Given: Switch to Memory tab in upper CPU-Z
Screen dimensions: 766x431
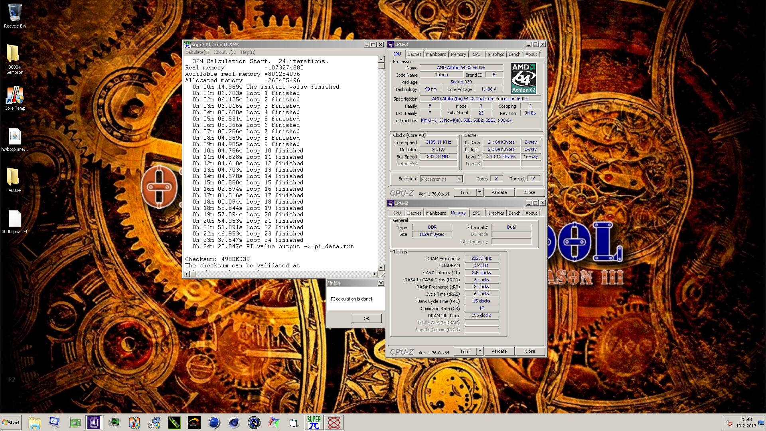Looking at the screenshot, I should pos(458,54).
